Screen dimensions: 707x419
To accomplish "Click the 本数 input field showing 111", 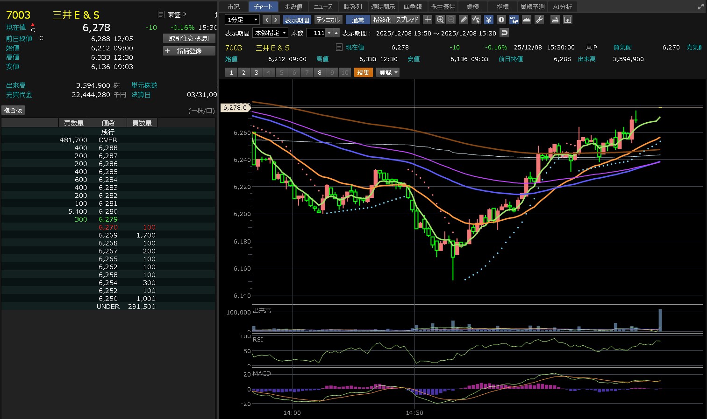I will click(316, 33).
